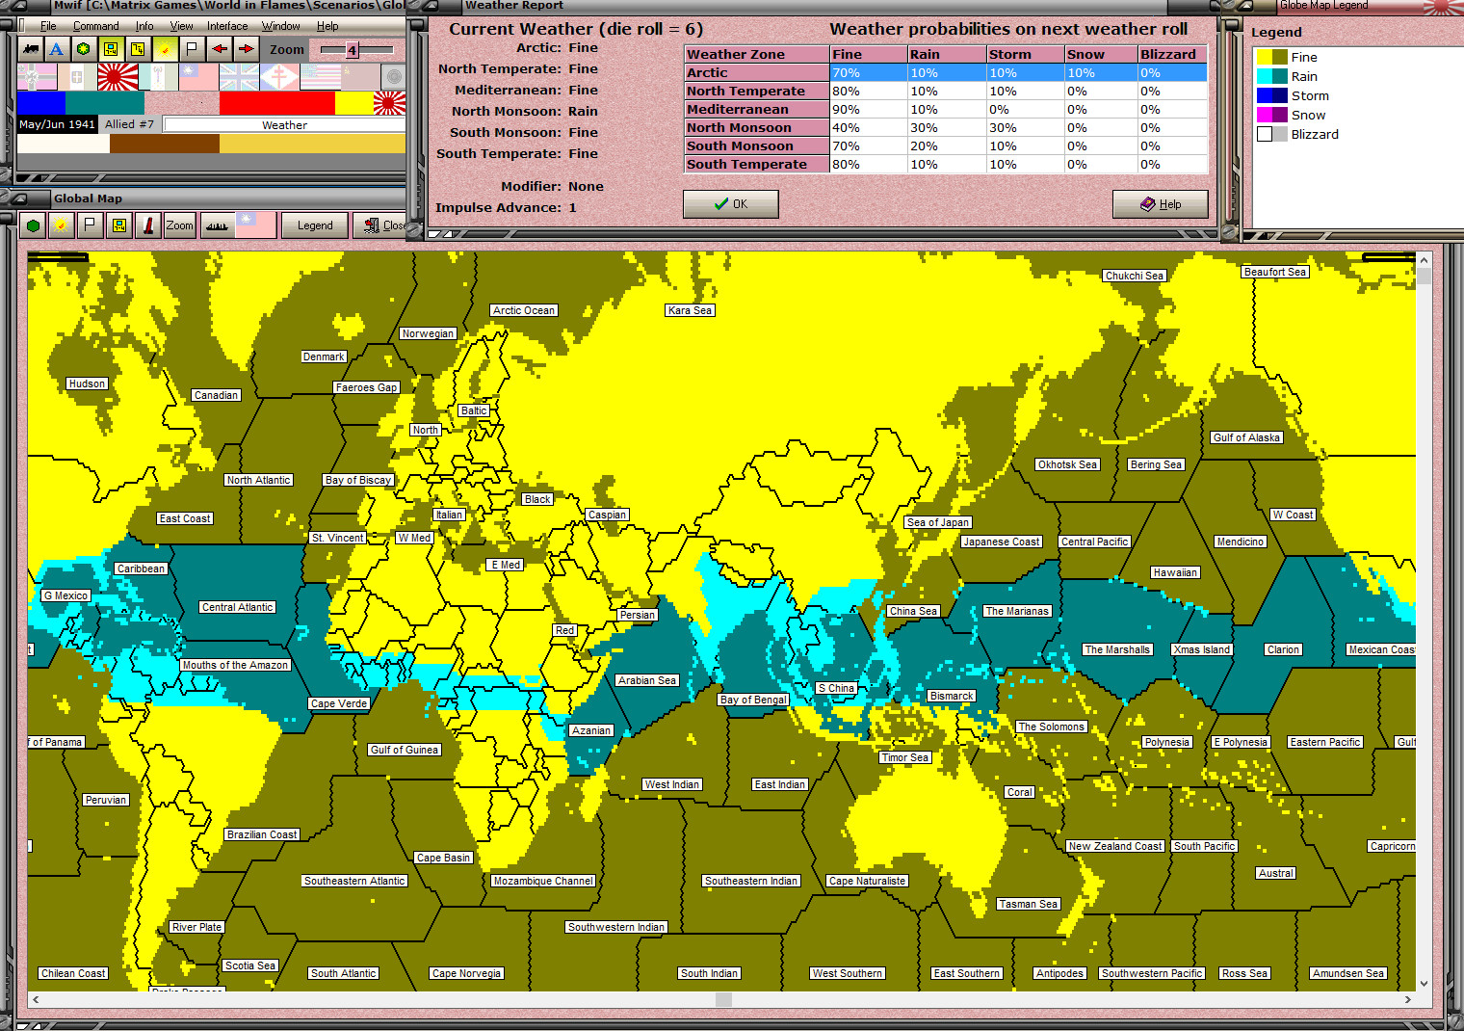
Task: Click the red left arrow button
Action: [x=220, y=48]
